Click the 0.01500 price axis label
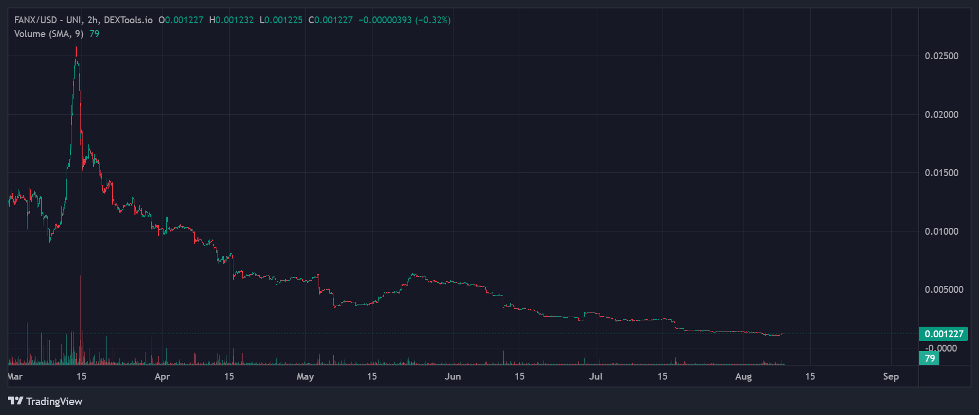 pos(941,173)
